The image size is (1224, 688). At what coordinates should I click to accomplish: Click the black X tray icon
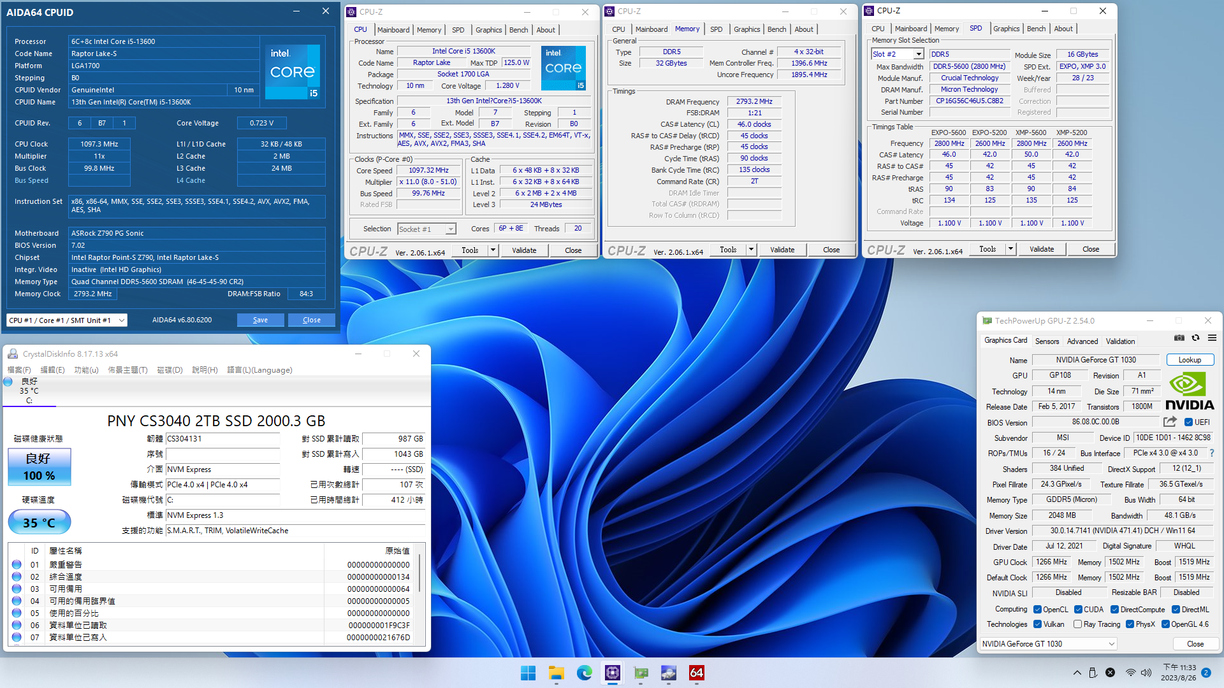click(x=1110, y=673)
